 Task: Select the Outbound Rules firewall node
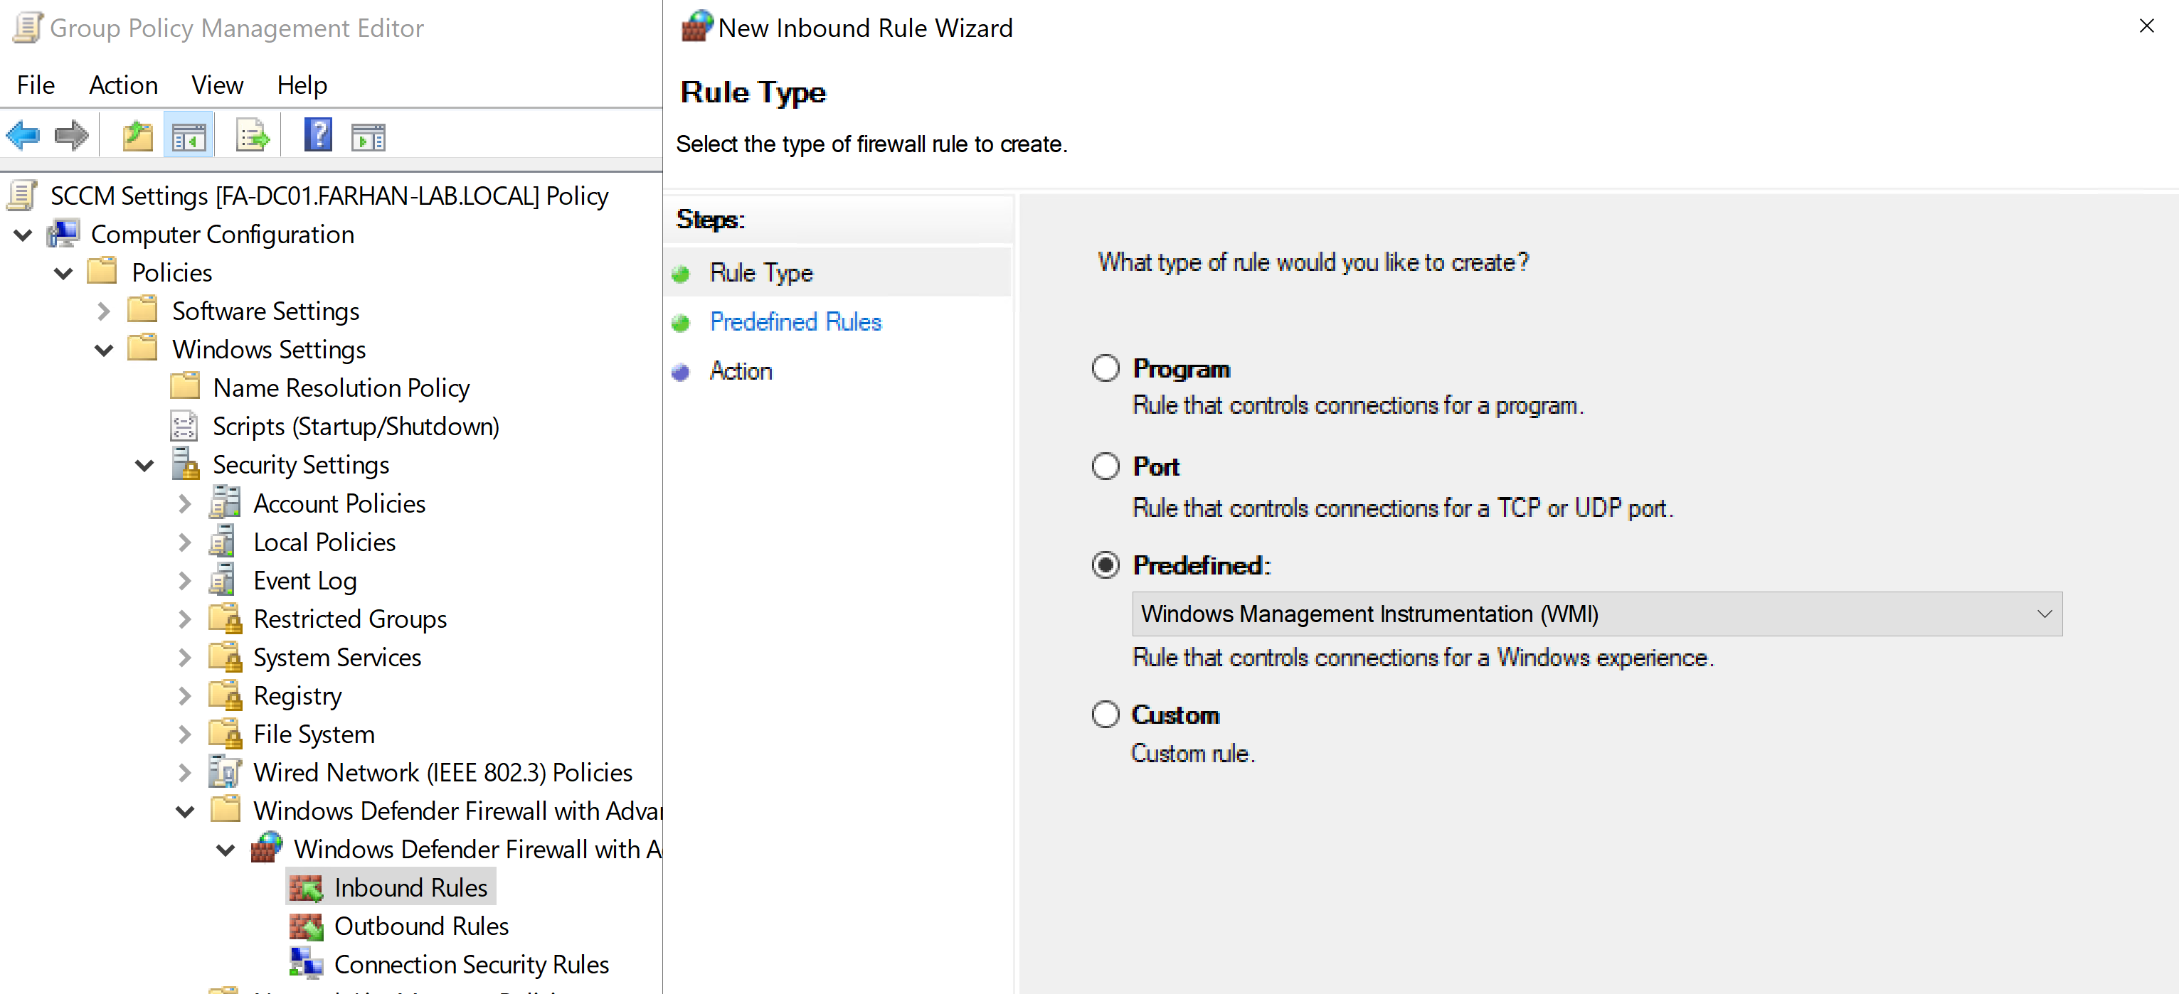pyautogui.click(x=420, y=926)
